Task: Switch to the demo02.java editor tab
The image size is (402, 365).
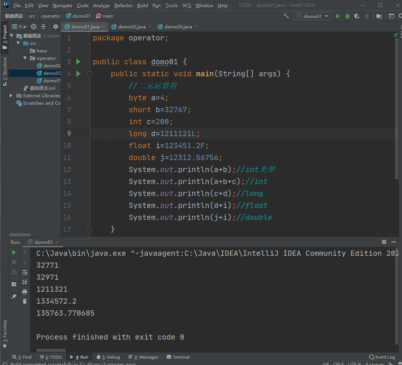Action: [131, 27]
